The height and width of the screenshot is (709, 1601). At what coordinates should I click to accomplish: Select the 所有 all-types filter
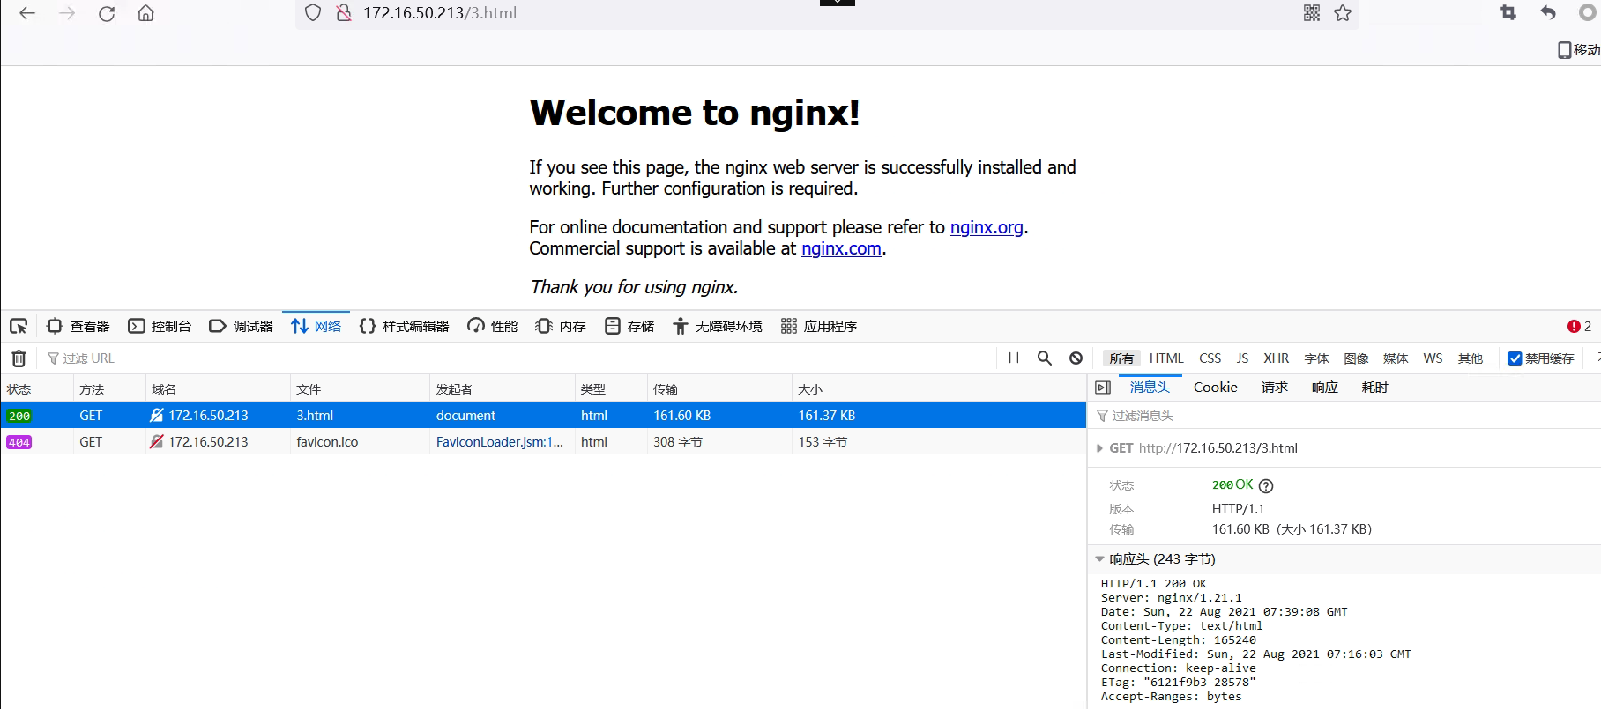1121,358
